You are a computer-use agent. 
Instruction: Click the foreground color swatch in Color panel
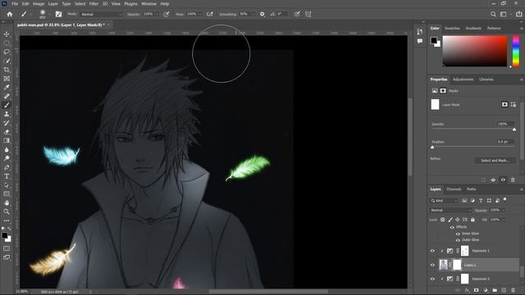click(434, 40)
